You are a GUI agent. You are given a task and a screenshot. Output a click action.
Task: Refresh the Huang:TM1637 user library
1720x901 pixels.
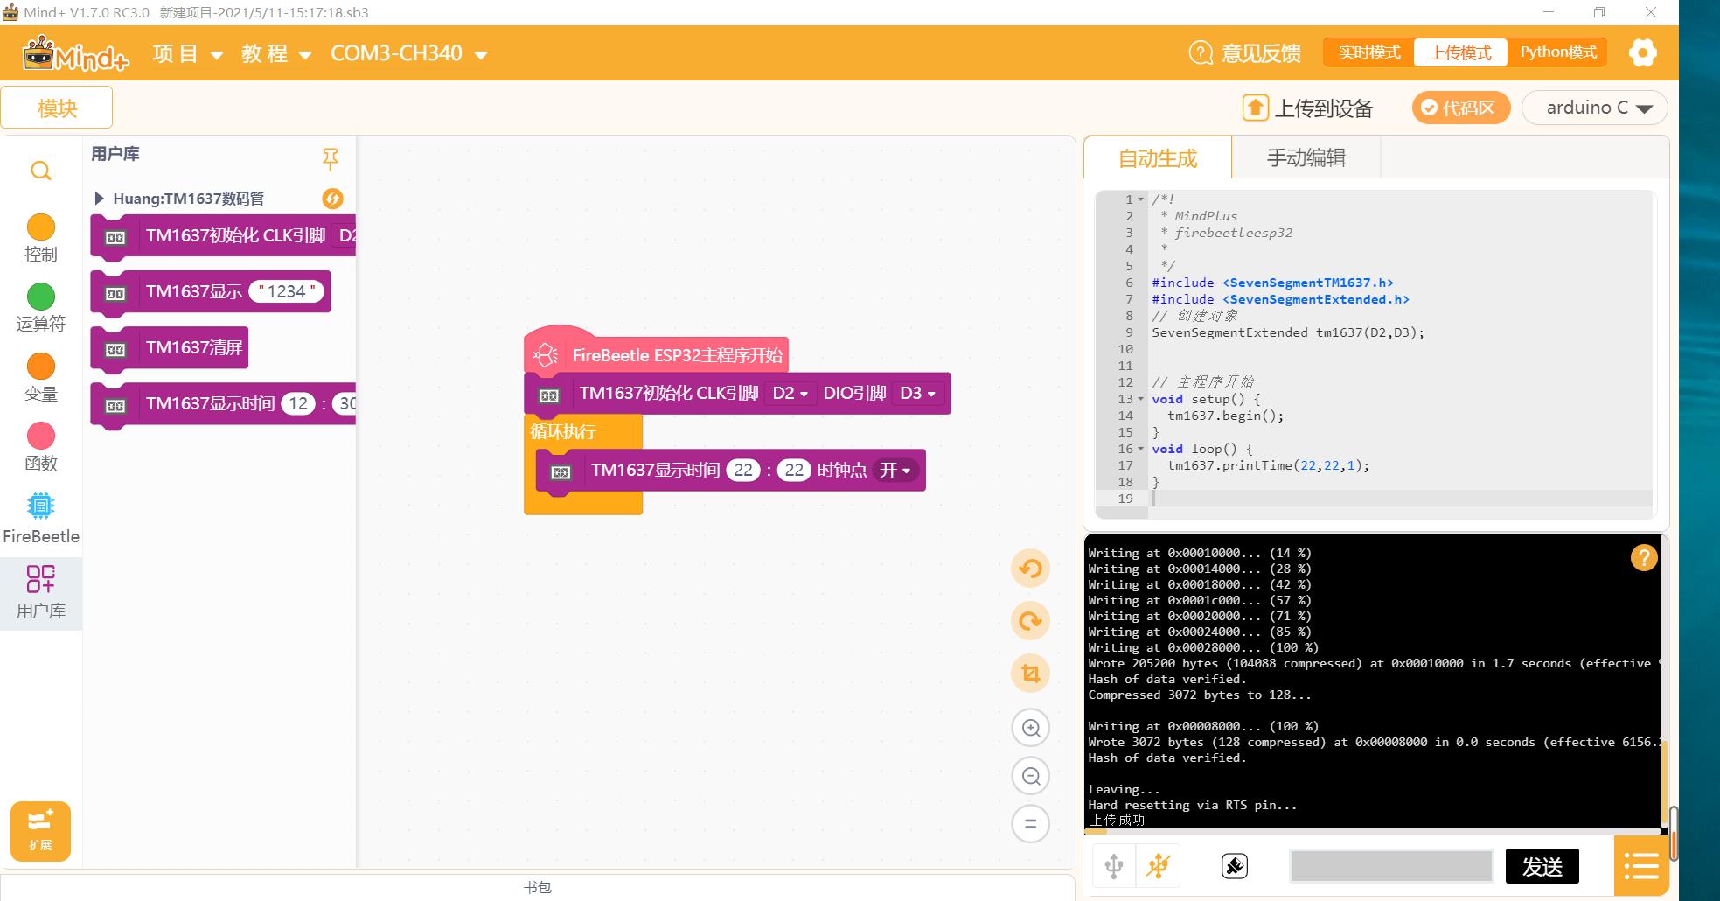click(332, 199)
